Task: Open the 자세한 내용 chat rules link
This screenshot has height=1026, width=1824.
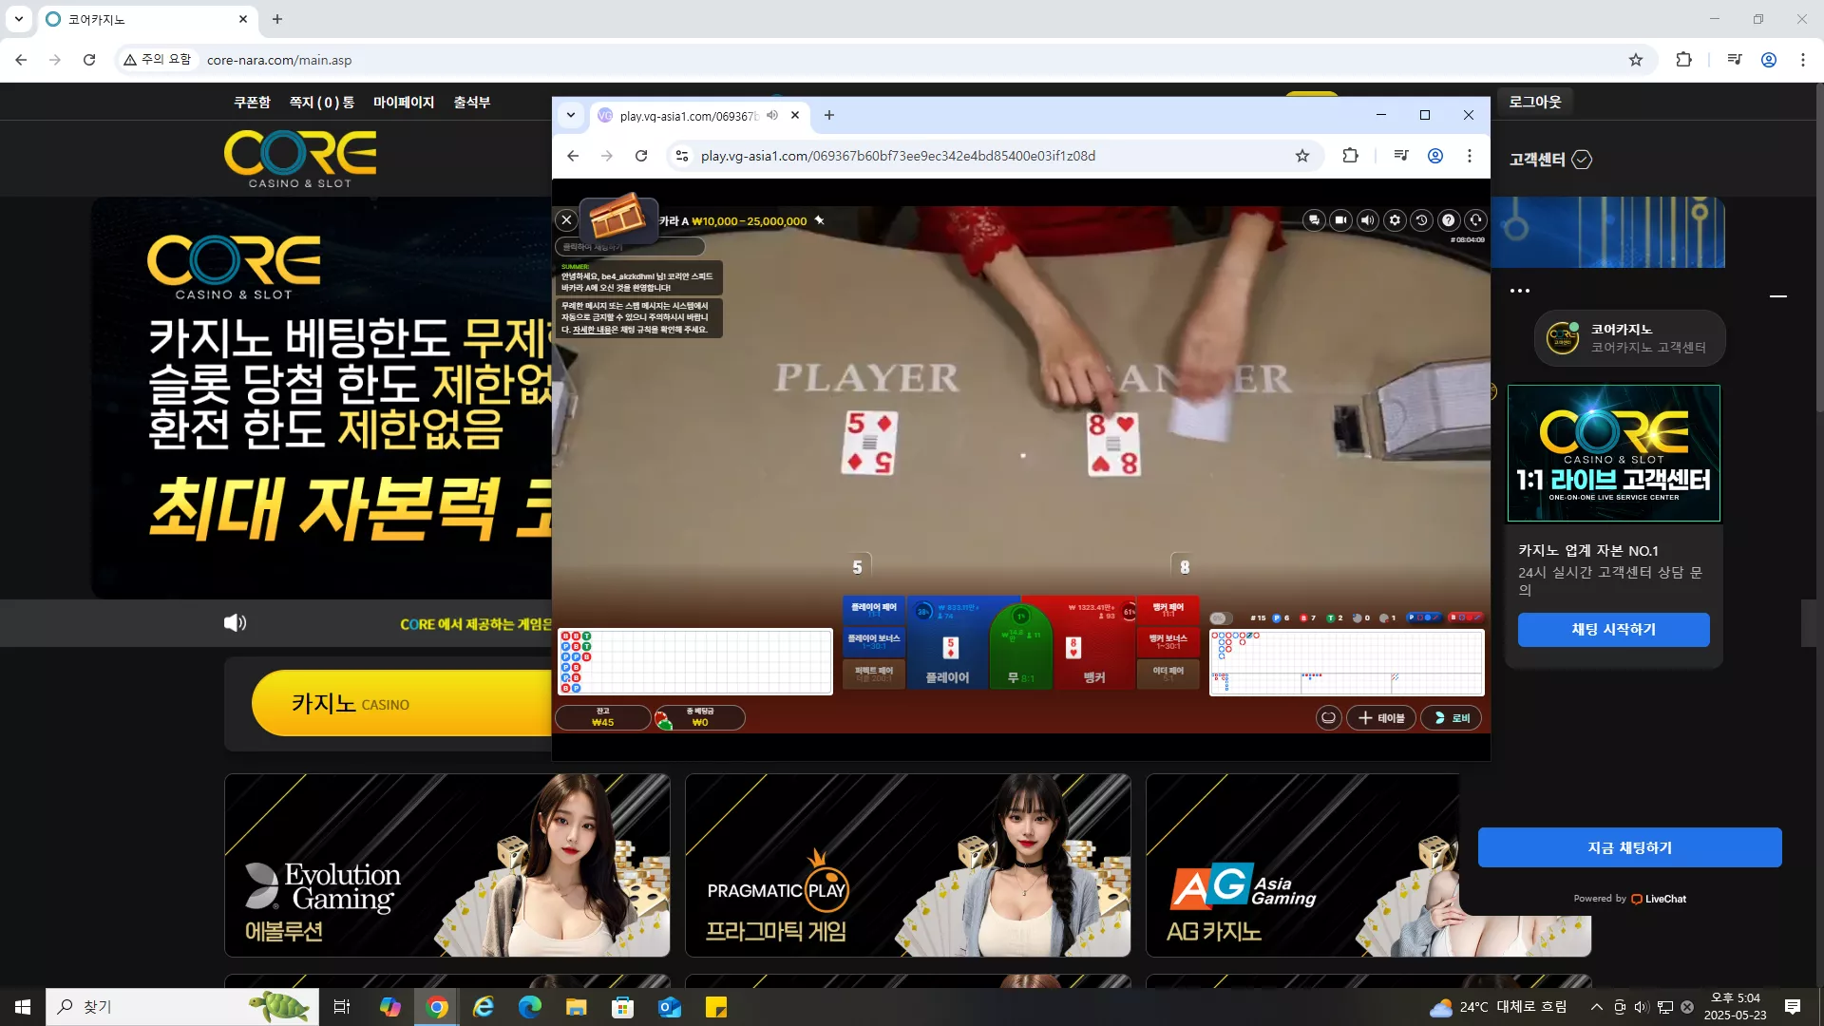Action: pyautogui.click(x=592, y=330)
